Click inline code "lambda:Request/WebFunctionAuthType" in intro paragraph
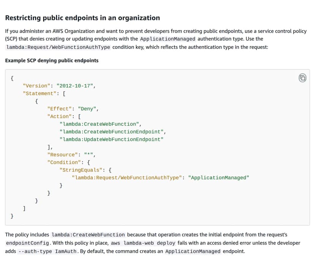Image resolution: width=315 pixels, height=260 pixels. point(58,47)
